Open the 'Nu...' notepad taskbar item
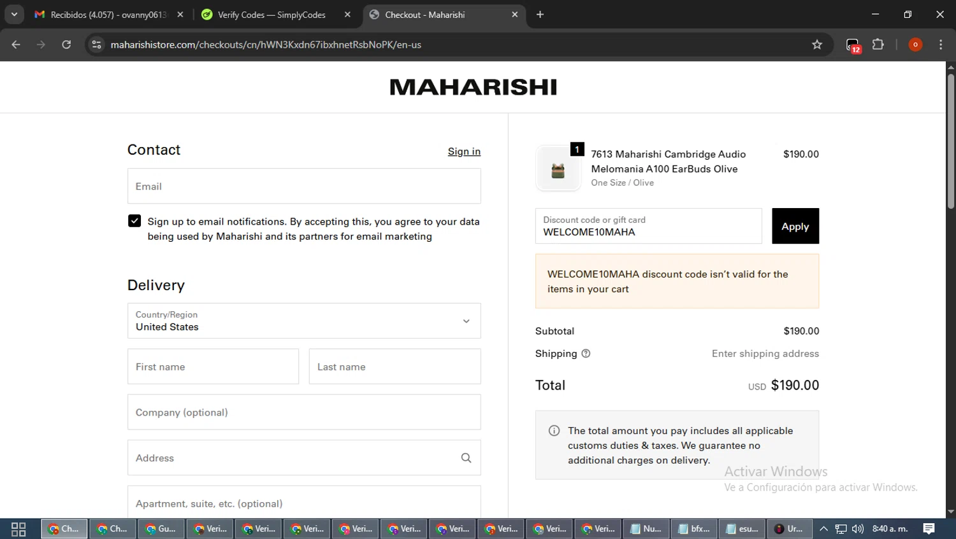The width and height of the screenshot is (956, 539). (x=646, y=529)
